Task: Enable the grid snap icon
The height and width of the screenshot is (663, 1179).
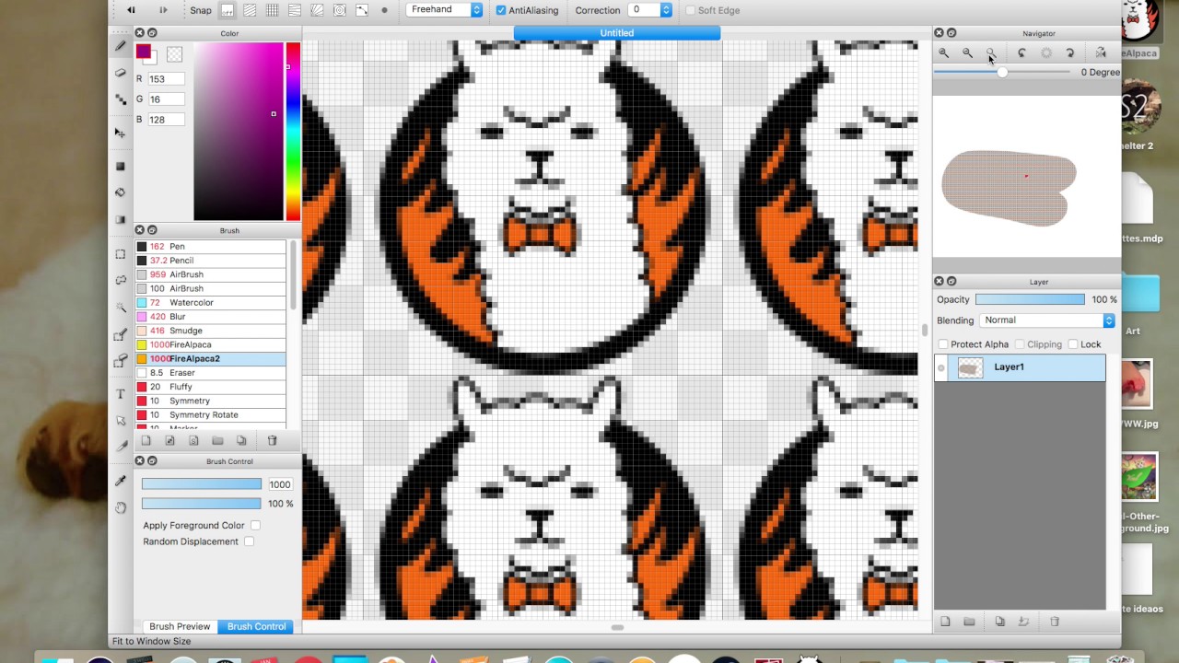Action: pos(272,10)
